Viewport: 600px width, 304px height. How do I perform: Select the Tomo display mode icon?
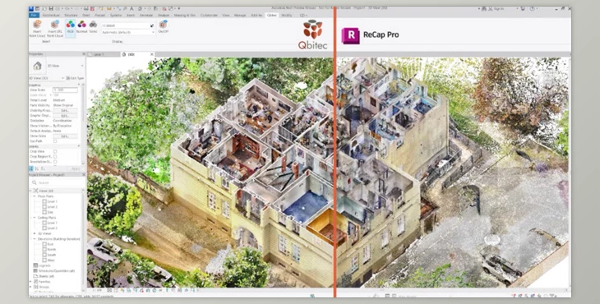(93, 25)
